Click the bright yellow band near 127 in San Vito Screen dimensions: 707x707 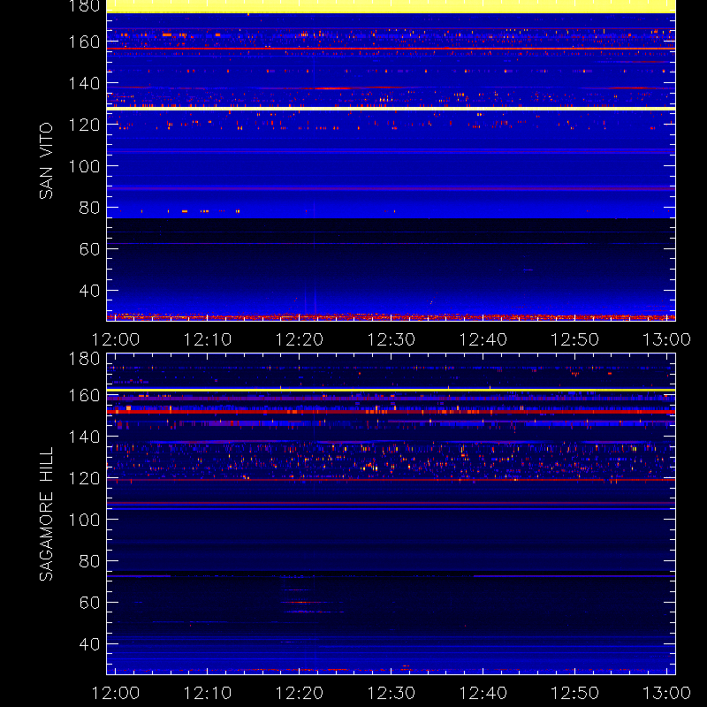coord(391,109)
